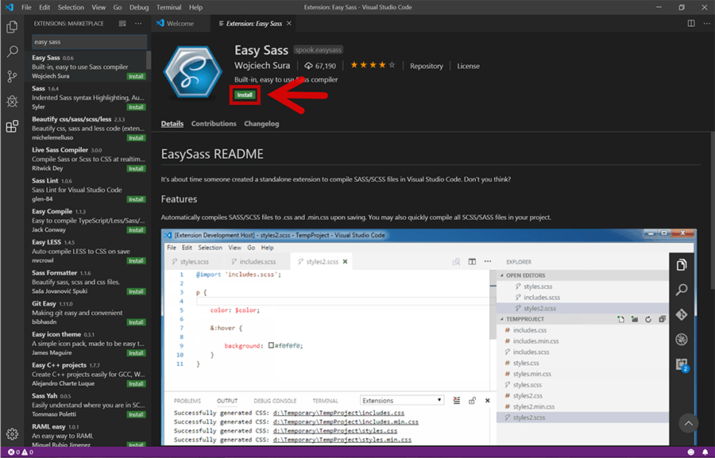
Task: Click the Wojciech Sura publisher name in header
Action: point(262,66)
